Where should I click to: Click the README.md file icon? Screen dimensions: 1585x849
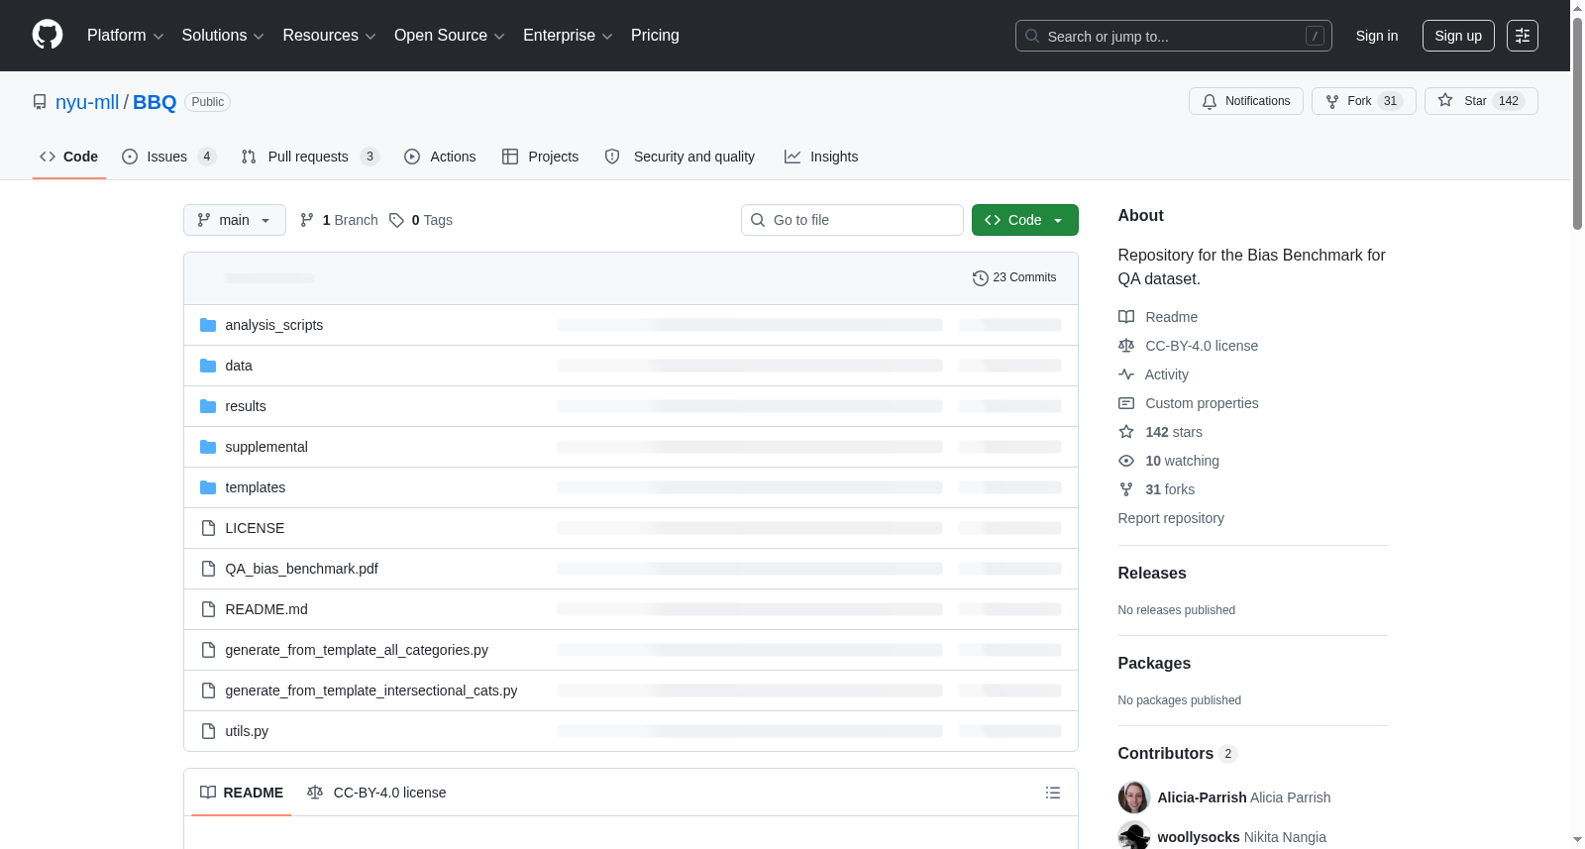click(x=208, y=609)
